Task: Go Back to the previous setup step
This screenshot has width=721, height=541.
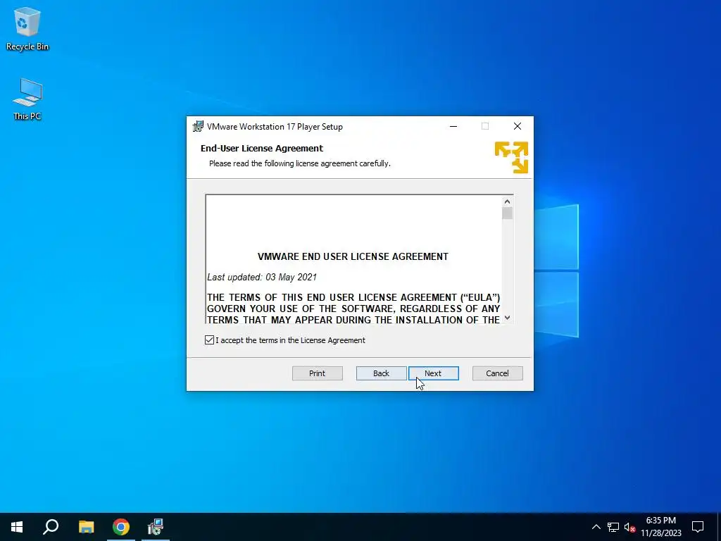Action: (381, 373)
